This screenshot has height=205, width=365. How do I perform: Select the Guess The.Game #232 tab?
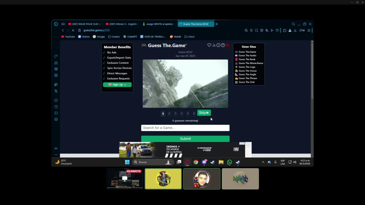pos(196,24)
